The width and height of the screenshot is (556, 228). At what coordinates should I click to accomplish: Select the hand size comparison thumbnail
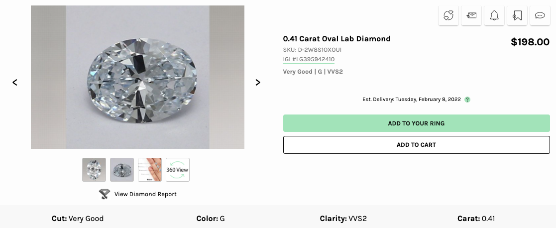pyautogui.click(x=150, y=170)
